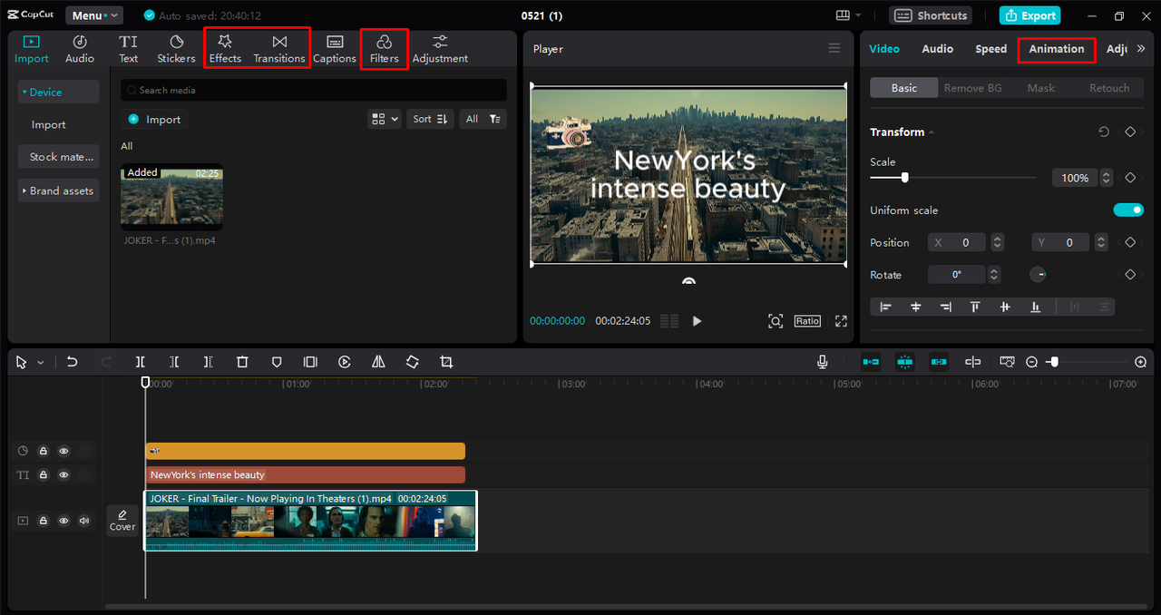Show more inspector tabs with double chevron

1141,49
